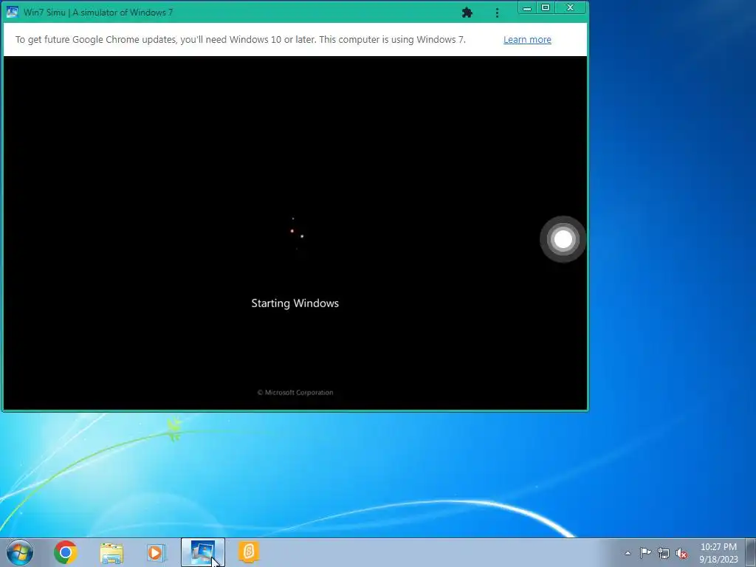Image resolution: width=756 pixels, height=567 pixels.
Task: Open the three-dot menu in Win7 Simu window
Action: click(497, 13)
